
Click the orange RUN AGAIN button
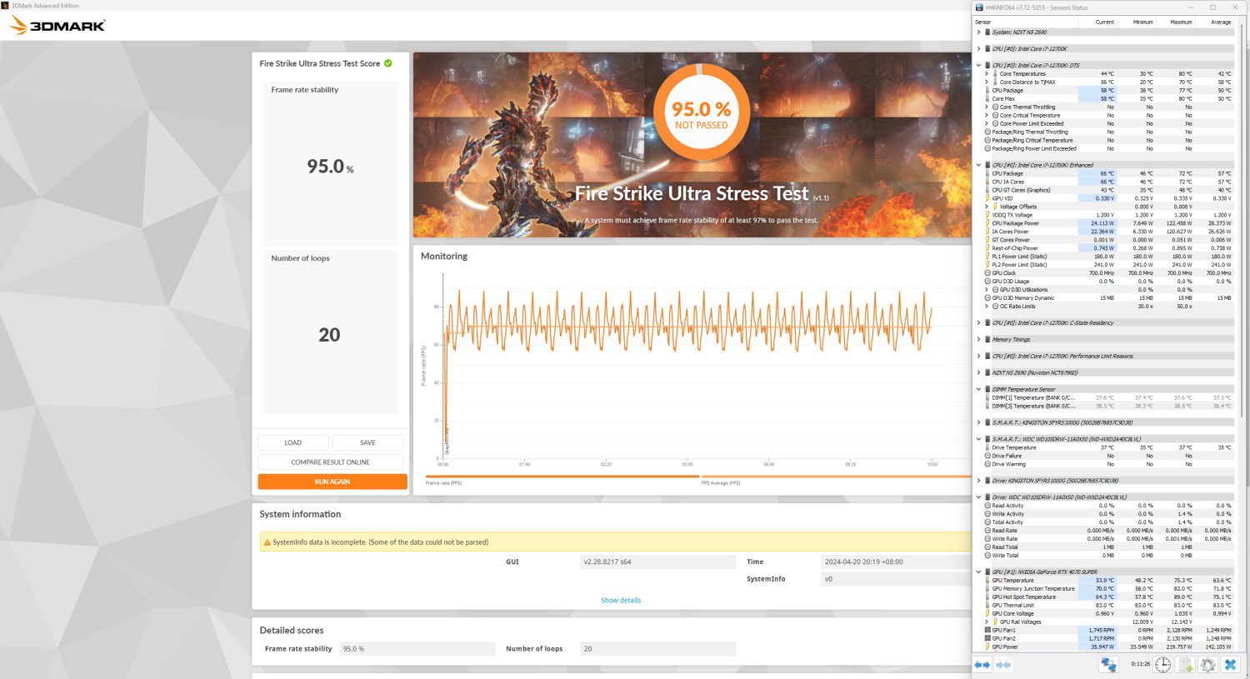332,482
